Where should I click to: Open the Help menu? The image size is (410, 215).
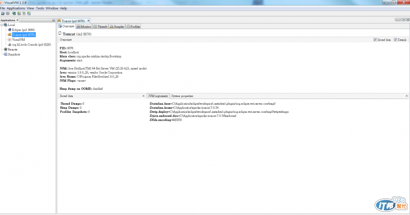click(63, 8)
